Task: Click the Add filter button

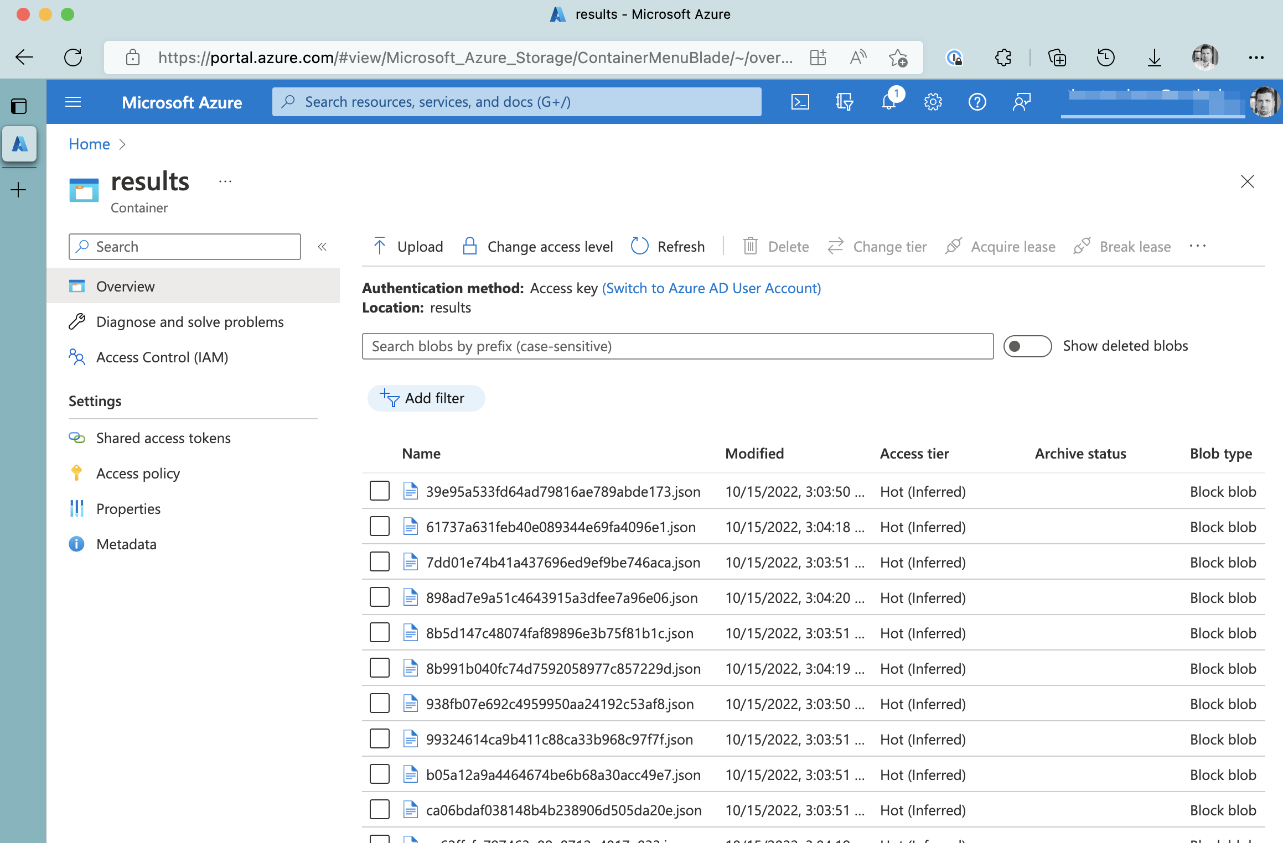Action: tap(426, 398)
